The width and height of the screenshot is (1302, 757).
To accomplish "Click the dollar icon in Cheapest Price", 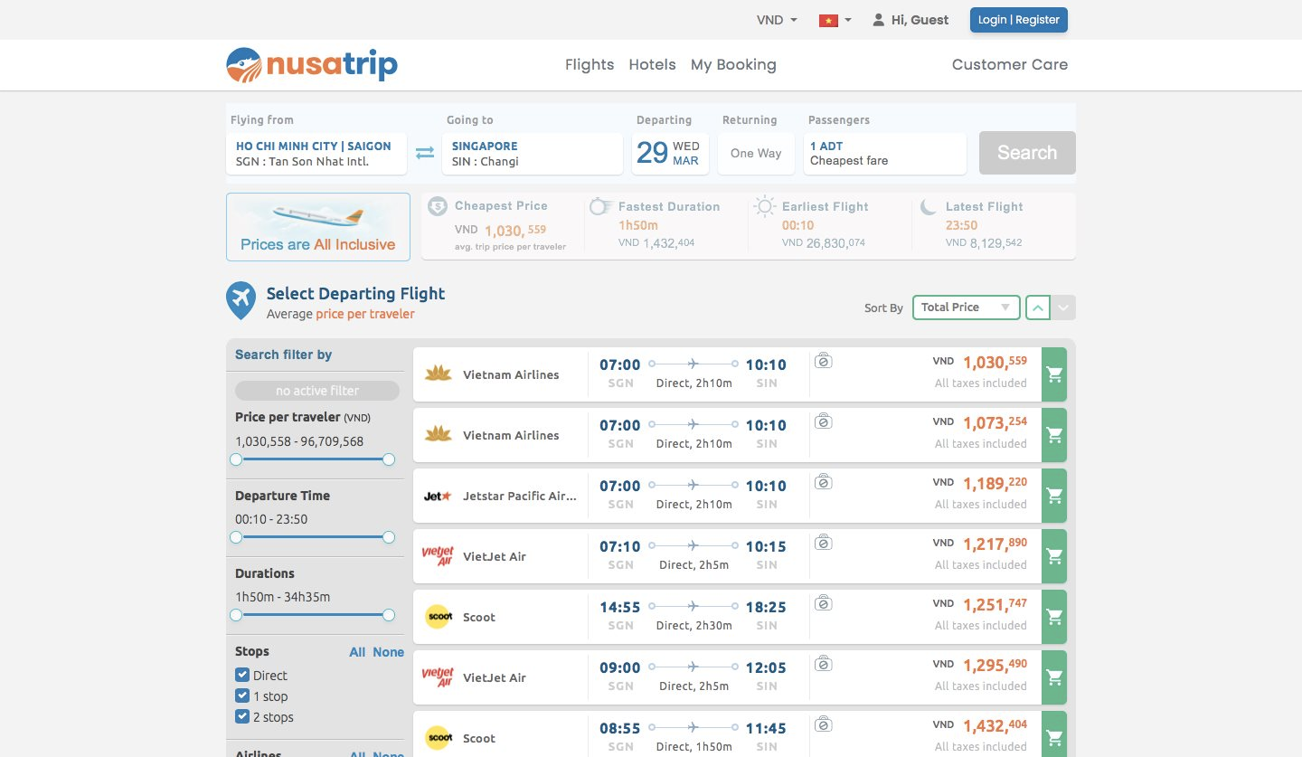I will (x=438, y=206).
